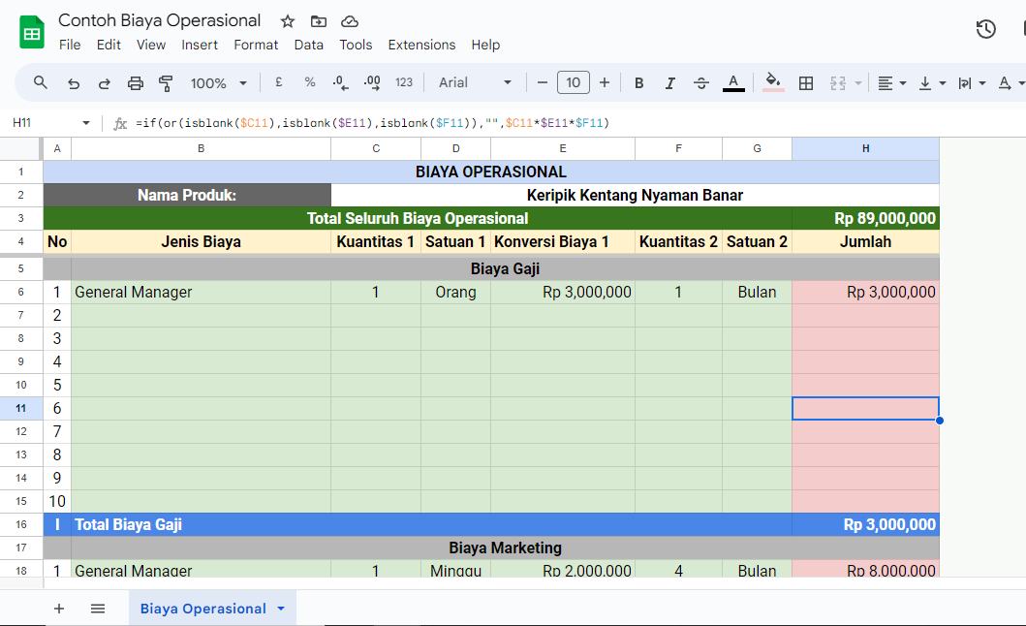Open the 123 number format menu
Viewport: 1026px width, 626px height.
coord(404,82)
